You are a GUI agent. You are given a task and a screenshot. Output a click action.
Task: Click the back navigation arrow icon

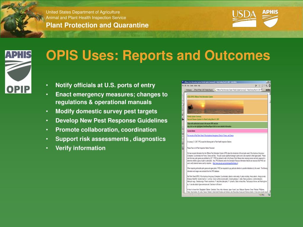(x=256, y=86)
